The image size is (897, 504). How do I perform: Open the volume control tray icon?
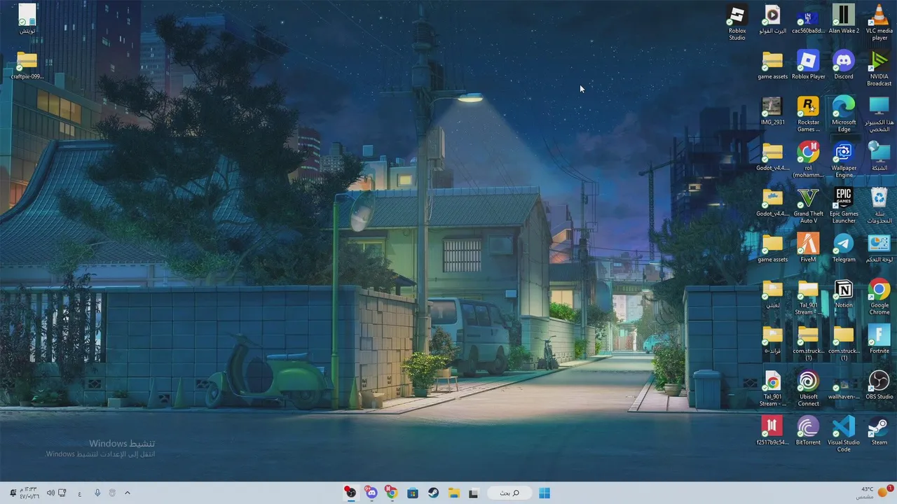[x=50, y=493]
